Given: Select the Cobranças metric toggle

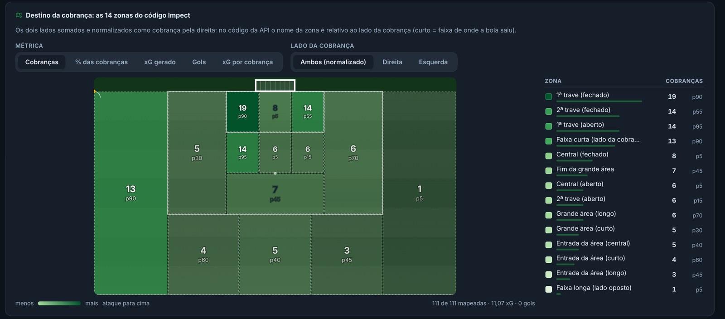Looking at the screenshot, I should point(42,62).
